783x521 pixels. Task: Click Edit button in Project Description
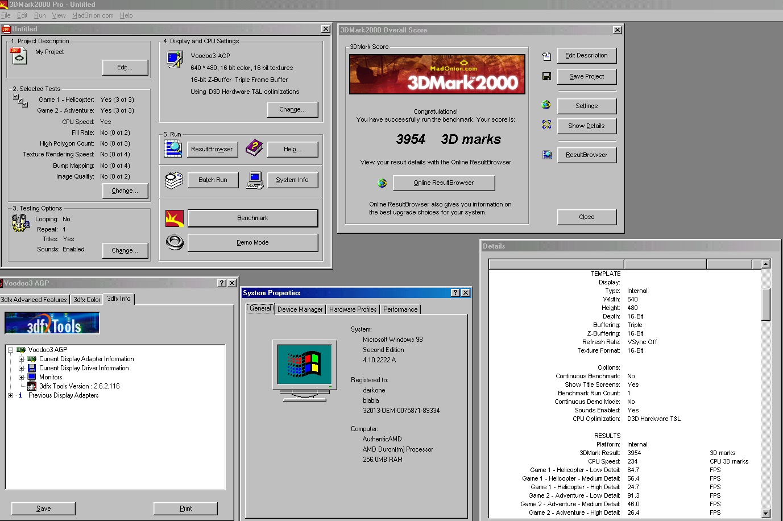[x=125, y=67]
